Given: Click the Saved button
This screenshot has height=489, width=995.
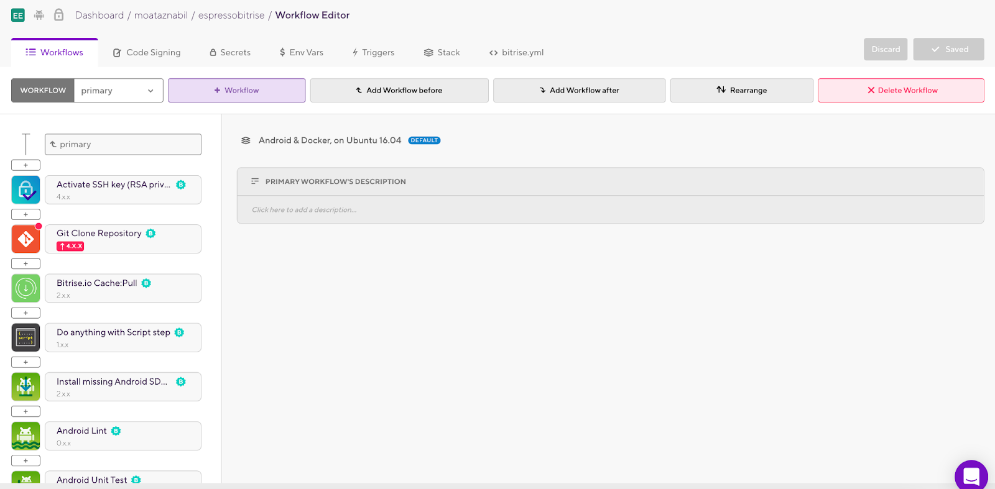Looking at the screenshot, I should [x=949, y=49].
